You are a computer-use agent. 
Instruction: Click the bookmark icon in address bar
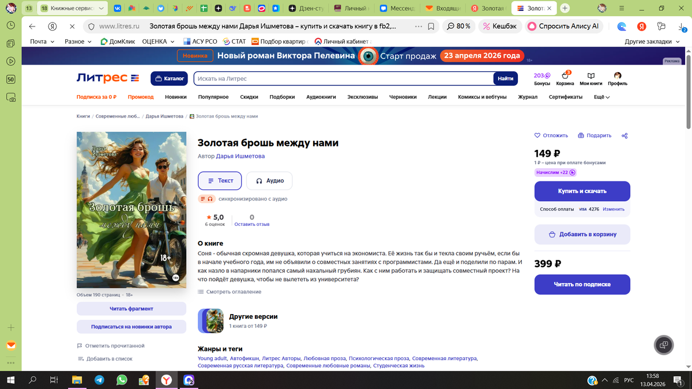tap(431, 27)
